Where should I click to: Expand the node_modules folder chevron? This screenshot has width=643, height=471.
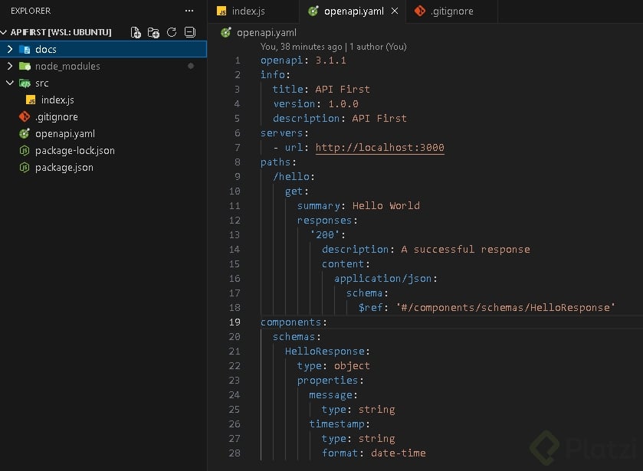click(10, 67)
